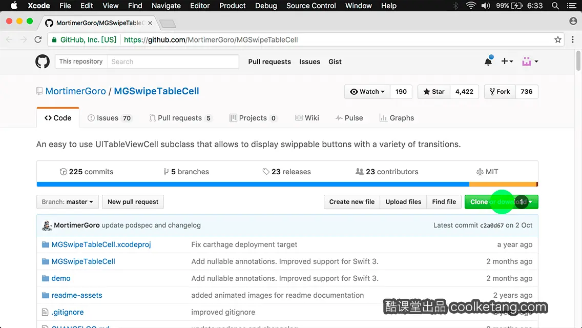
Task: Star the repository
Action: (433, 92)
